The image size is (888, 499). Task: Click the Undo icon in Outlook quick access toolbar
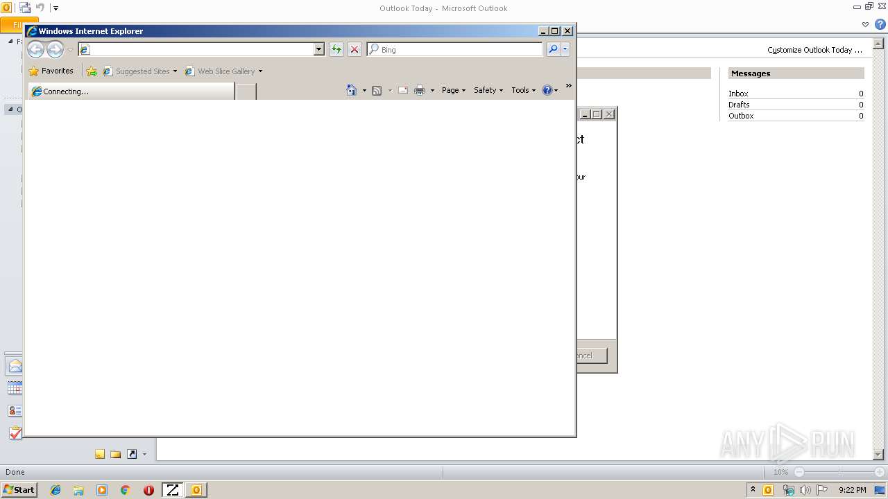(40, 8)
